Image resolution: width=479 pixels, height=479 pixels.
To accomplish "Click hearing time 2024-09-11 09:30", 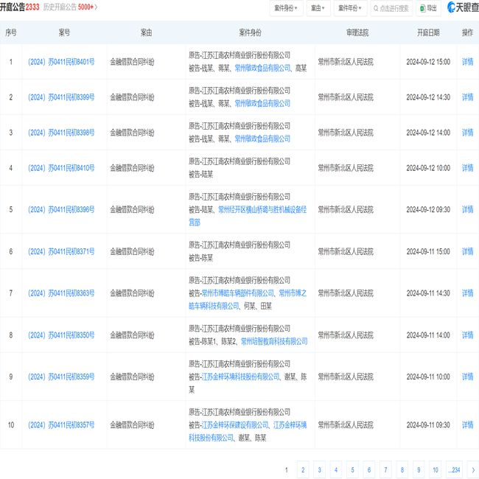I will click(428, 425).
